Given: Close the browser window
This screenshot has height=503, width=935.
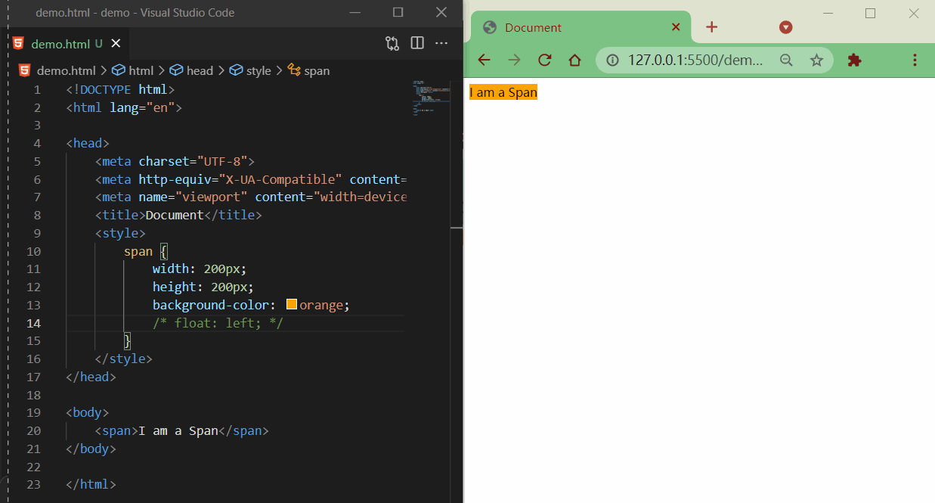Looking at the screenshot, I should (x=913, y=13).
